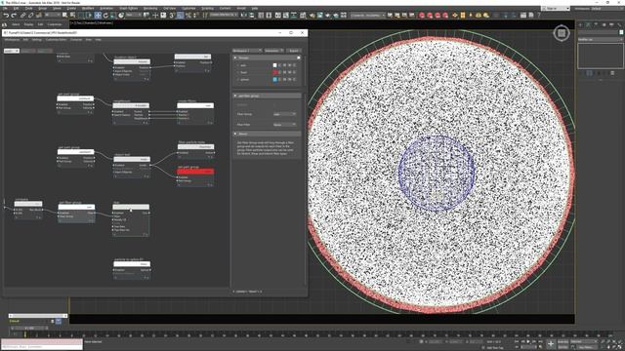Open the Modifiers menu

point(88,8)
